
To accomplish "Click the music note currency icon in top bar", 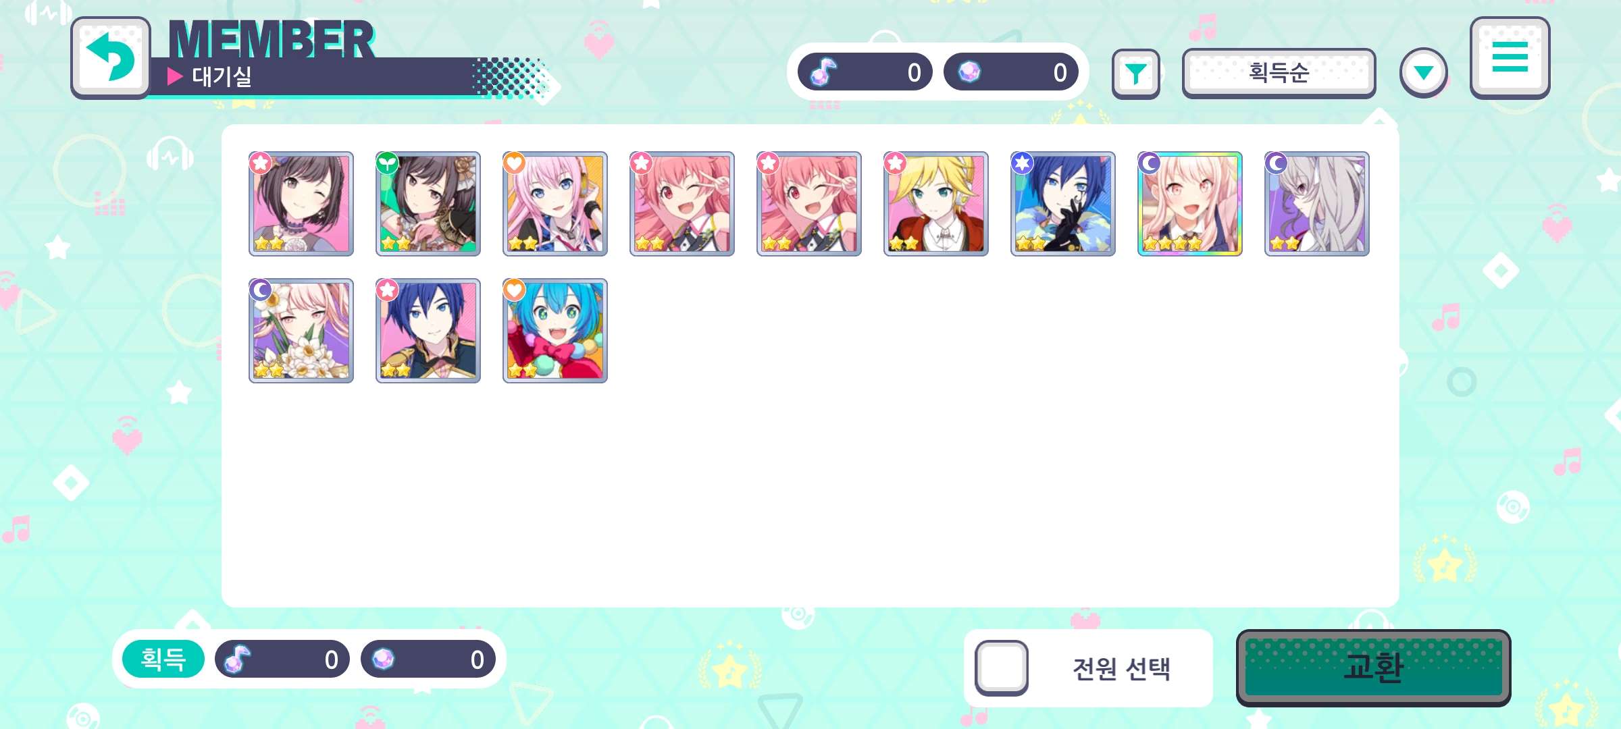I will tap(823, 72).
